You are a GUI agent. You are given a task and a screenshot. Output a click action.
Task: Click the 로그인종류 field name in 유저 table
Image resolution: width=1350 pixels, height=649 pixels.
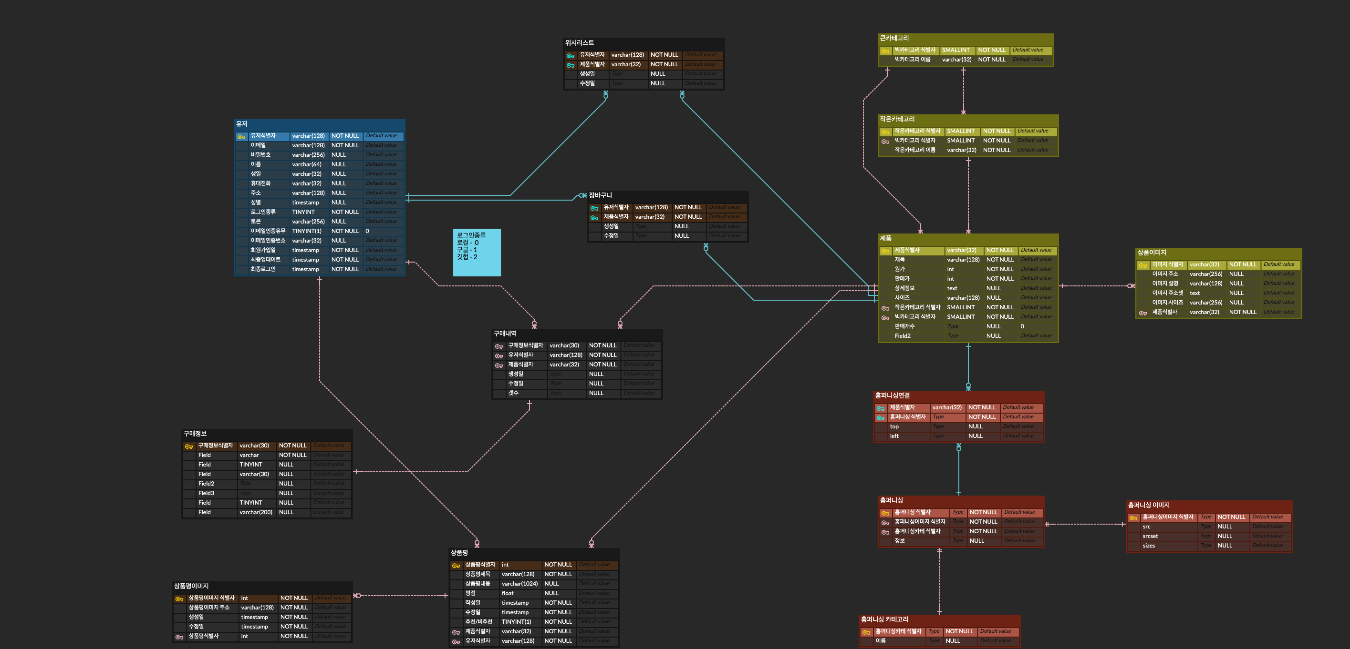point(263,212)
